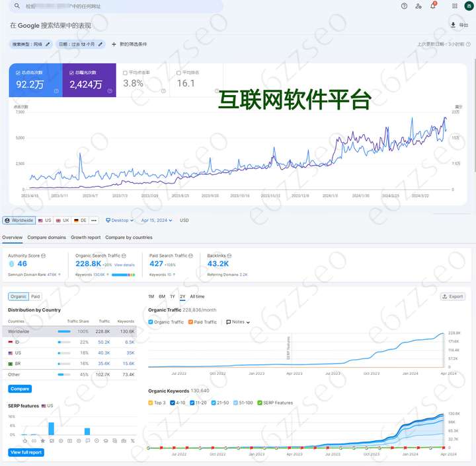Screen dimensions: 476x466
Task: Select the US database button
Action: click(45, 220)
